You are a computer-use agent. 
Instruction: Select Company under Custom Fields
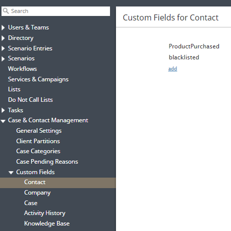point(37,193)
